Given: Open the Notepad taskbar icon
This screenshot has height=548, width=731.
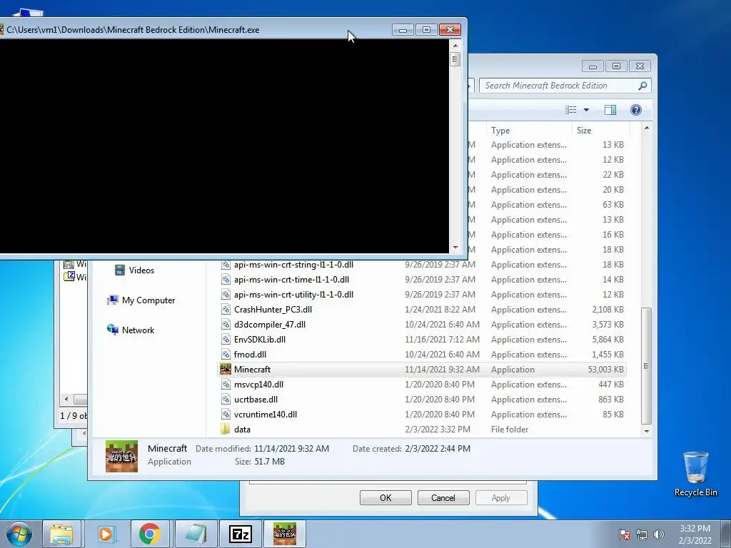Looking at the screenshot, I should 196,534.
